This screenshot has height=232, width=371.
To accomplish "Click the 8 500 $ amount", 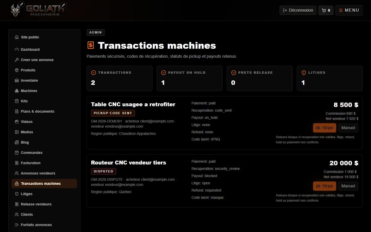I will (x=346, y=105).
